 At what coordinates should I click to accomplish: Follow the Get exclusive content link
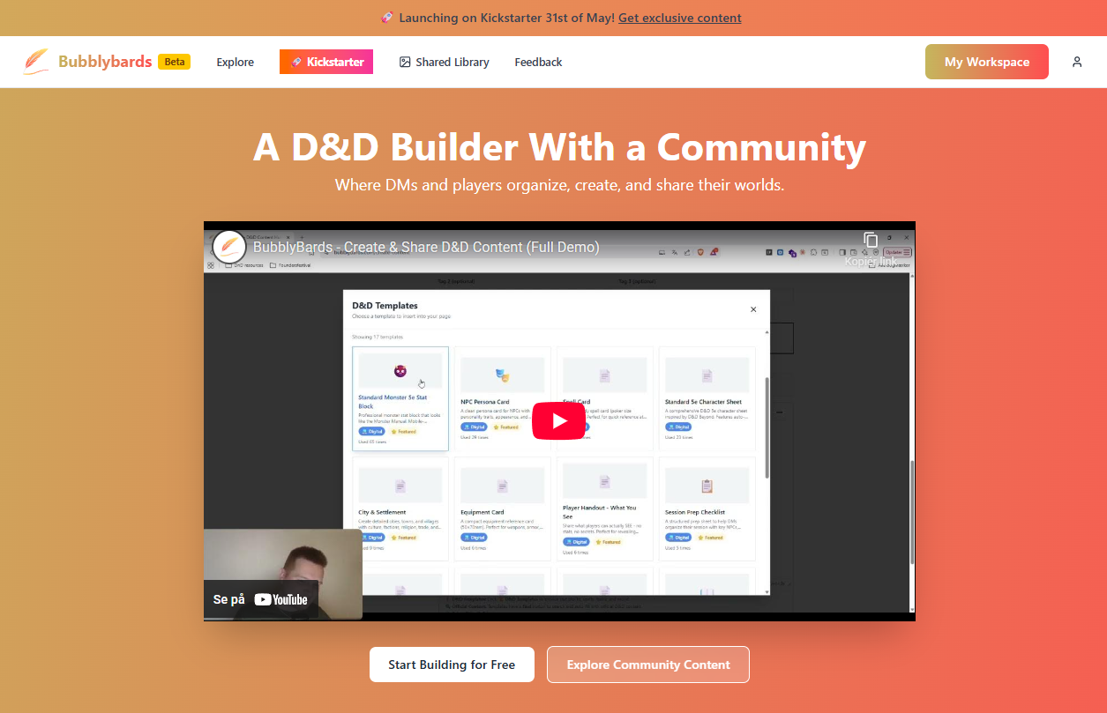click(679, 18)
